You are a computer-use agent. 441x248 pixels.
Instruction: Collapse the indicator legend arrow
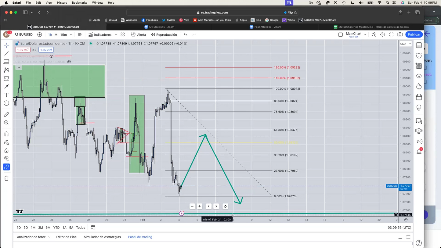[19, 67]
